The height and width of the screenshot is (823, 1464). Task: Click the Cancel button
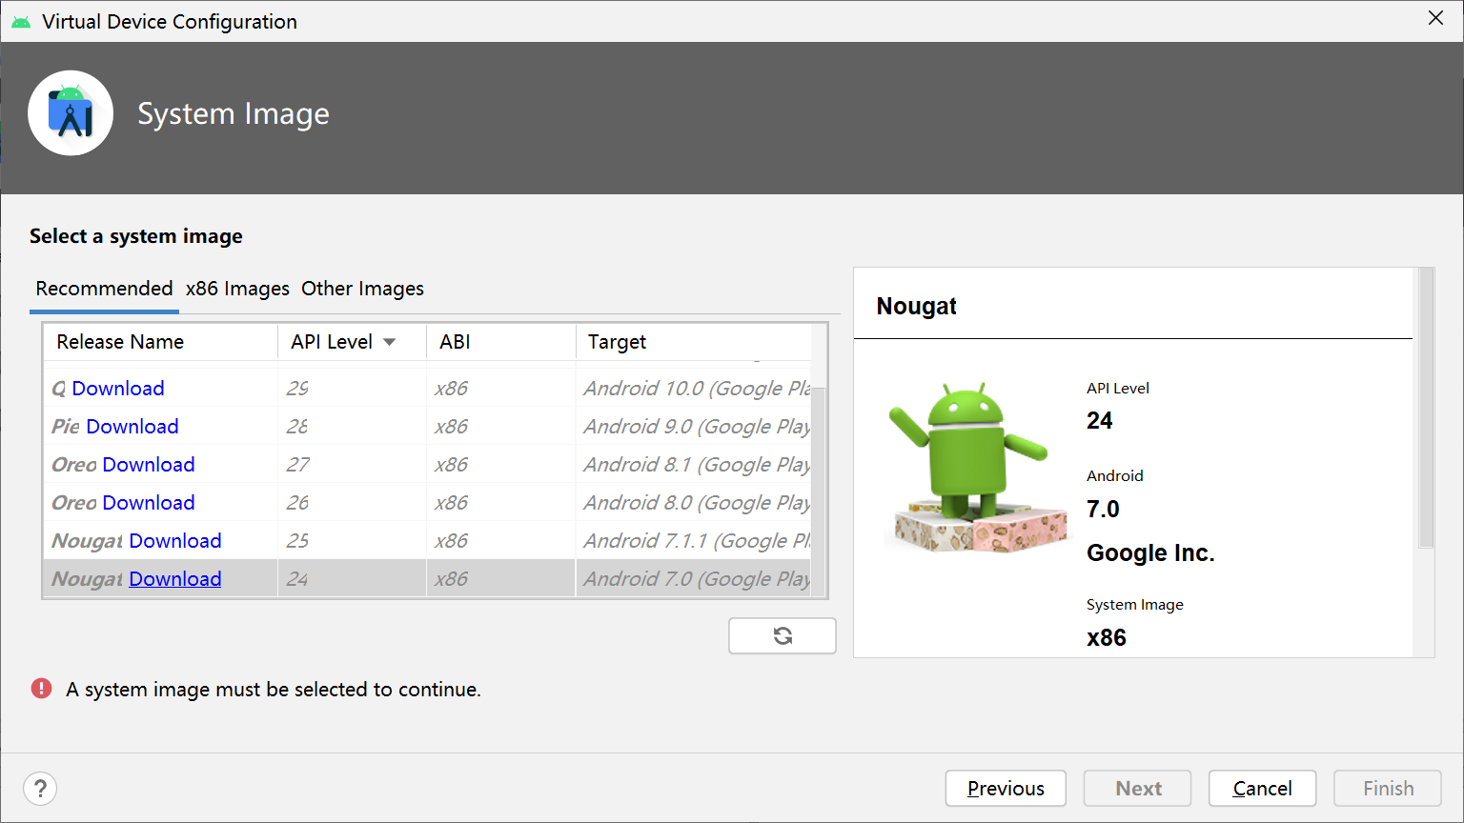(1262, 789)
